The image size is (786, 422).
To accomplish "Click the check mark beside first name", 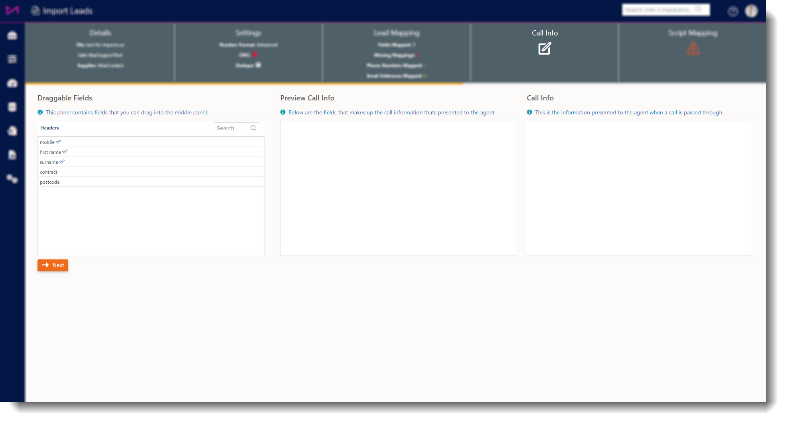I will [65, 152].
